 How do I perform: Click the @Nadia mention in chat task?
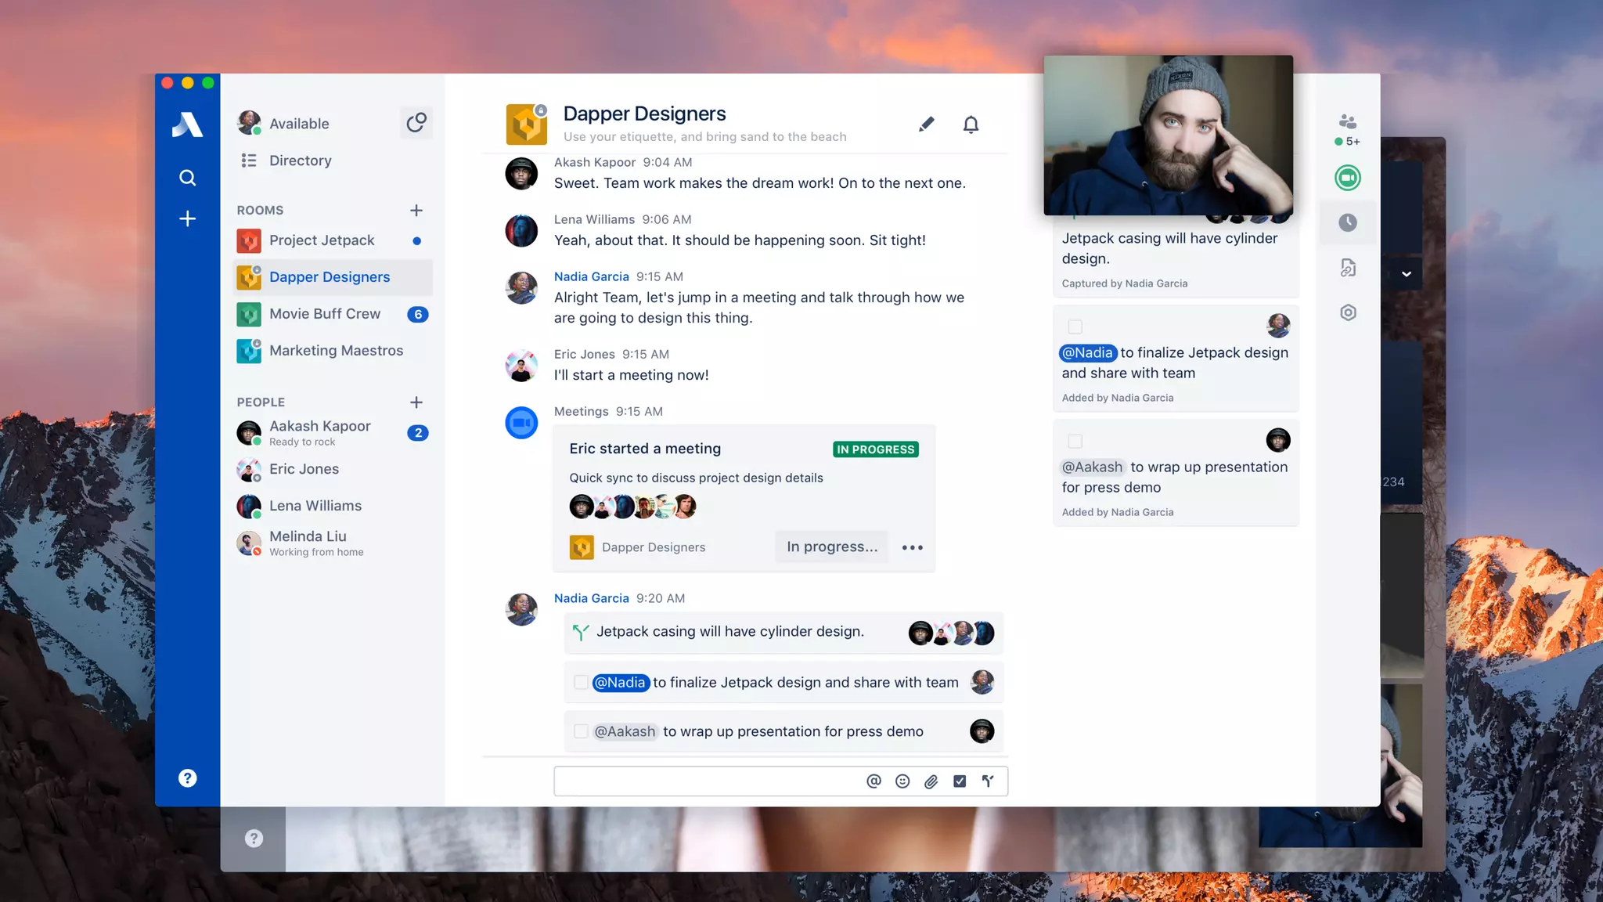click(621, 682)
